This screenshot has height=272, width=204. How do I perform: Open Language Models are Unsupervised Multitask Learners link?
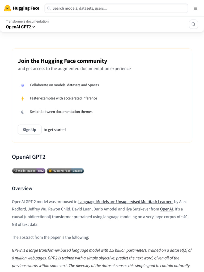126,202
